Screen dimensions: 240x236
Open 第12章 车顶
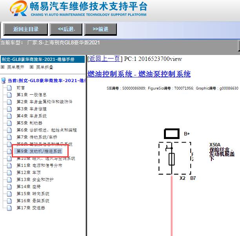pos(29,172)
